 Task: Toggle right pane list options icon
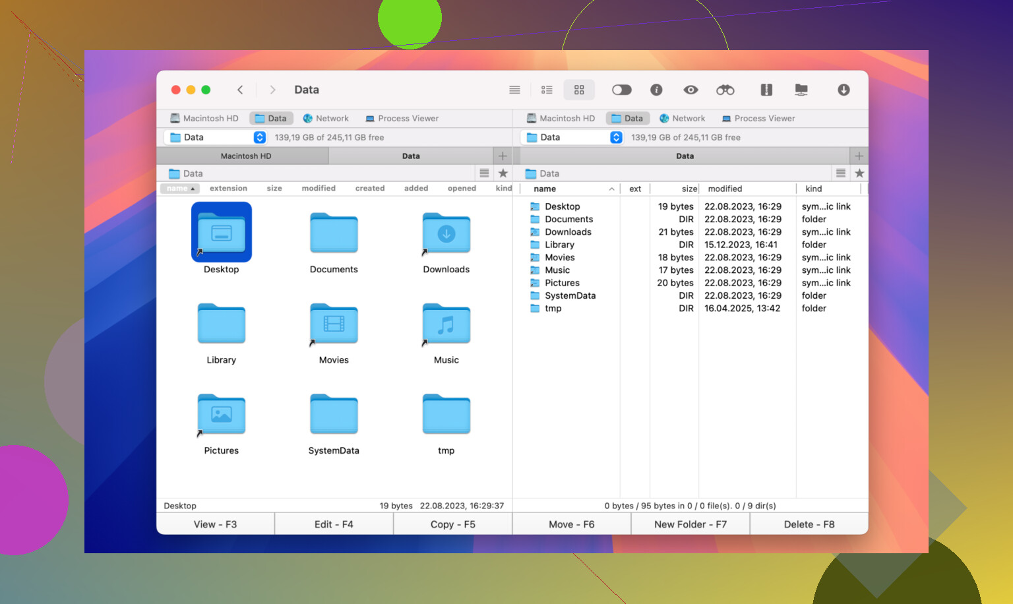tap(840, 173)
